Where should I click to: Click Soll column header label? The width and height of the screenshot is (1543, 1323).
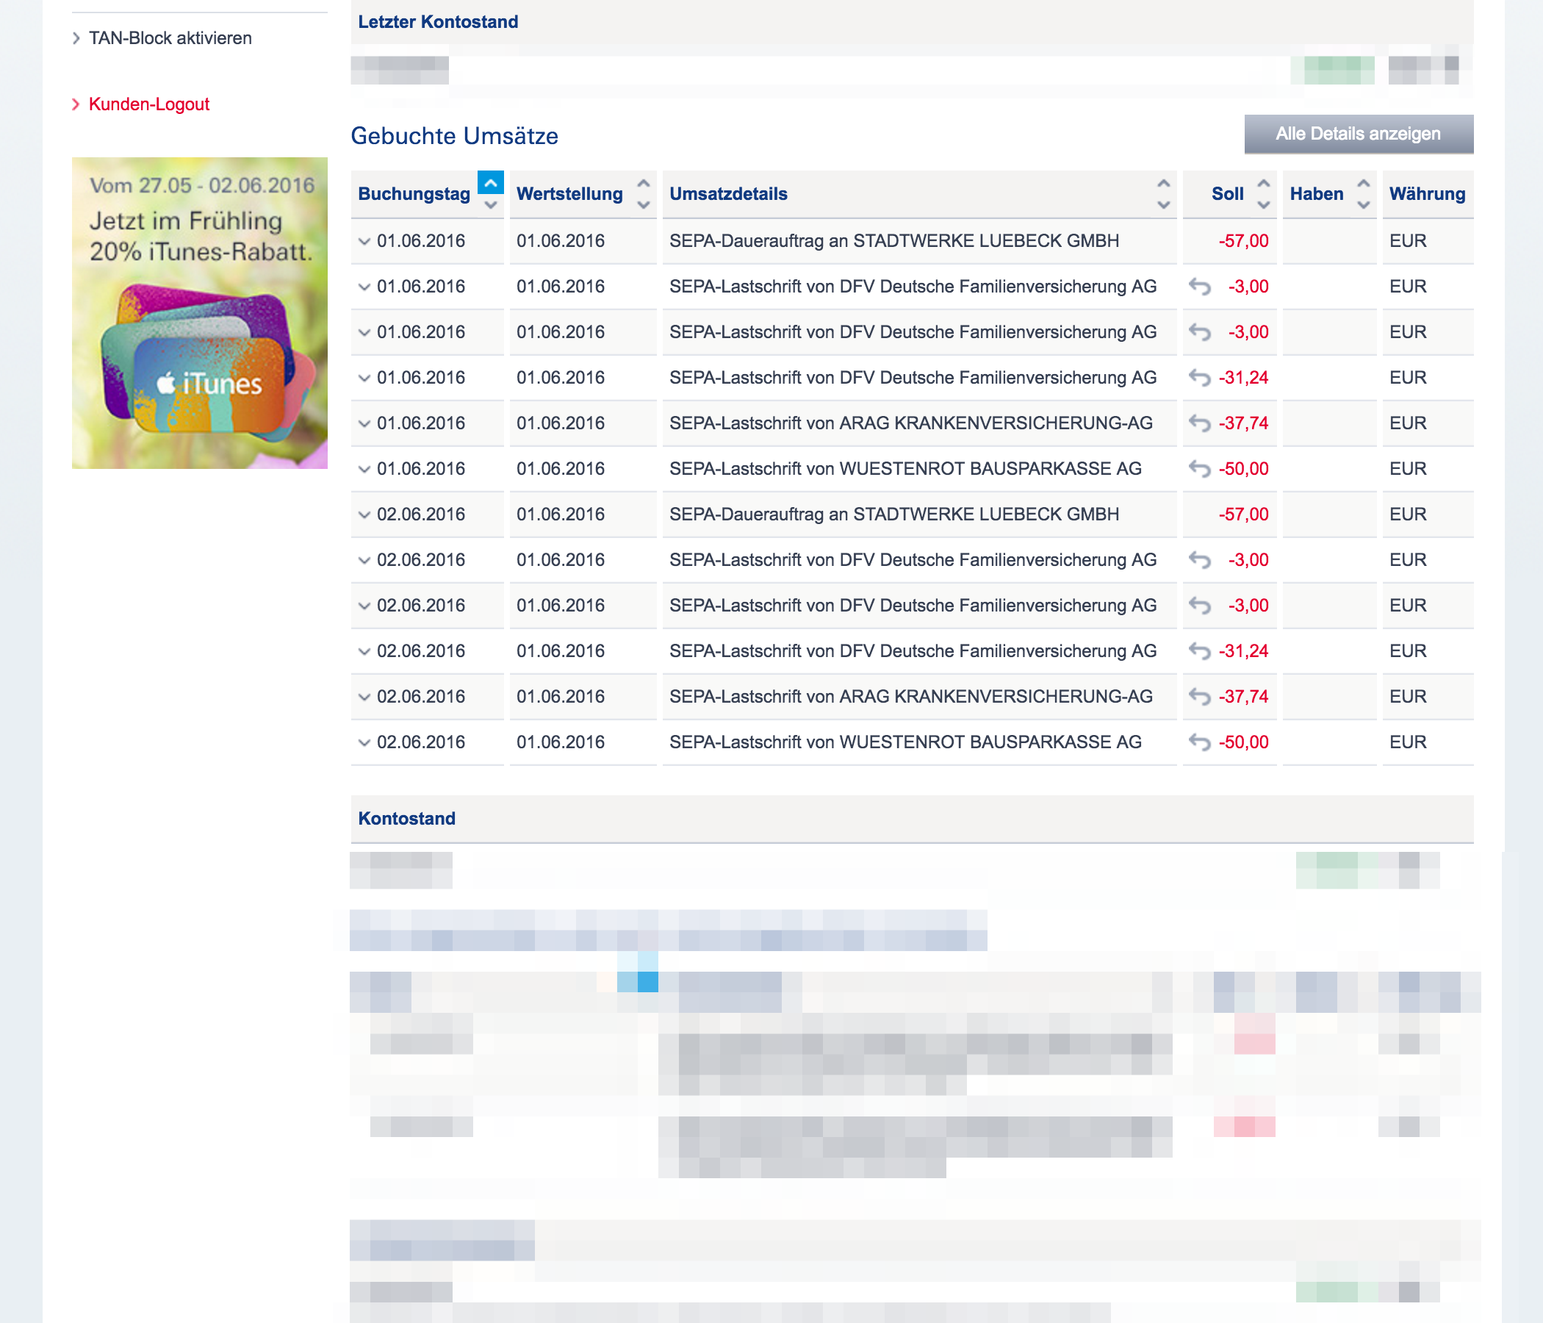coord(1227,194)
